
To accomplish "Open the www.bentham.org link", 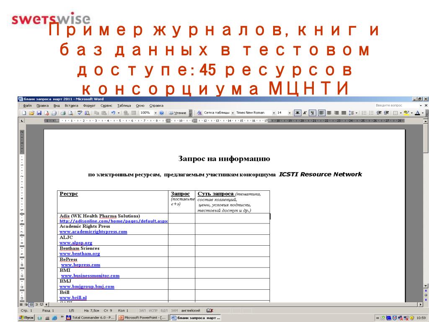I will click(80, 254).
